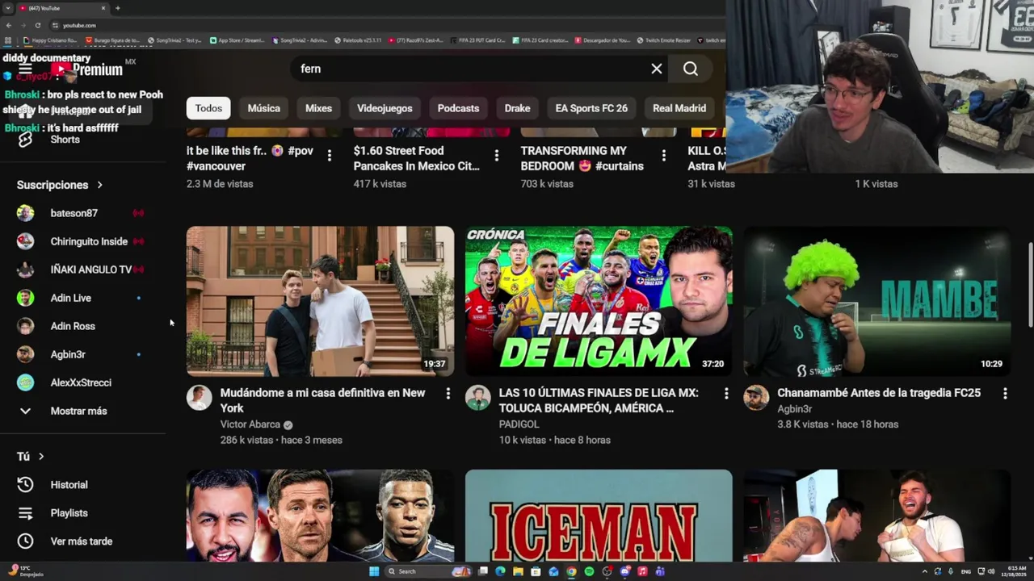This screenshot has height=581, width=1034.
Task: Open Victor Abarca channel avatar
Action: click(199, 398)
